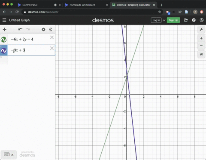Open the browser profile avatar
Viewport: 206px width, 160px height.
point(195,12)
